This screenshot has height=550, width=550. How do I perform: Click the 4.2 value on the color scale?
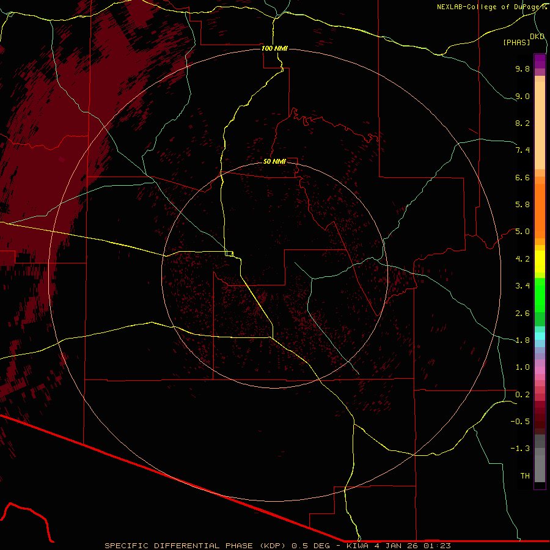pyautogui.click(x=522, y=259)
